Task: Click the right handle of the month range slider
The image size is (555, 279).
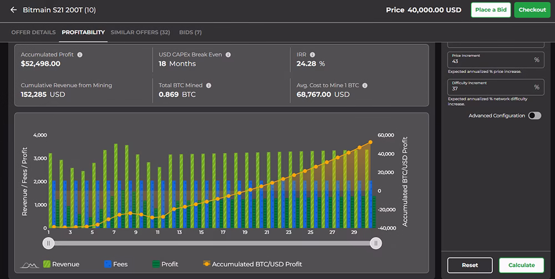Action: pos(376,244)
